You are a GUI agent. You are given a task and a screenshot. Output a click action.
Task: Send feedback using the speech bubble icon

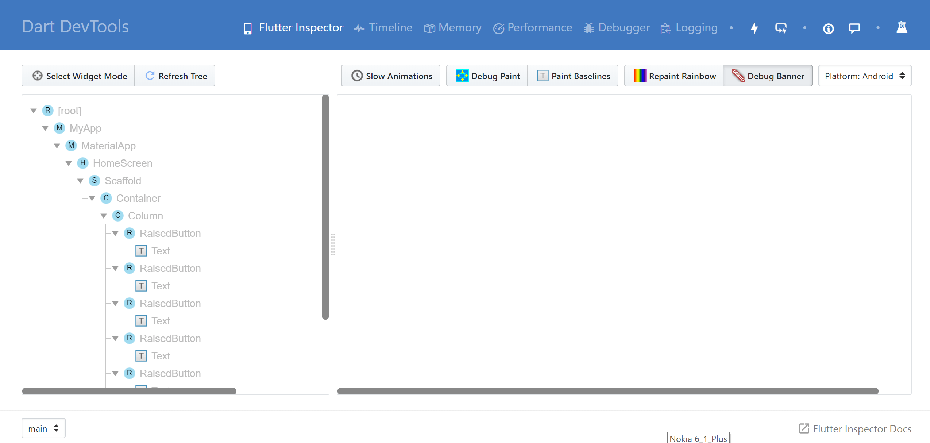pyautogui.click(x=854, y=28)
